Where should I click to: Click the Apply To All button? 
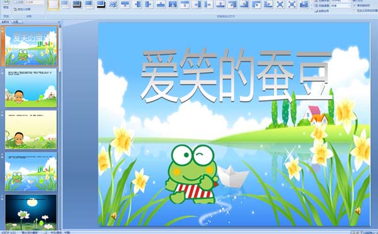pyautogui.click(x=321, y=11)
